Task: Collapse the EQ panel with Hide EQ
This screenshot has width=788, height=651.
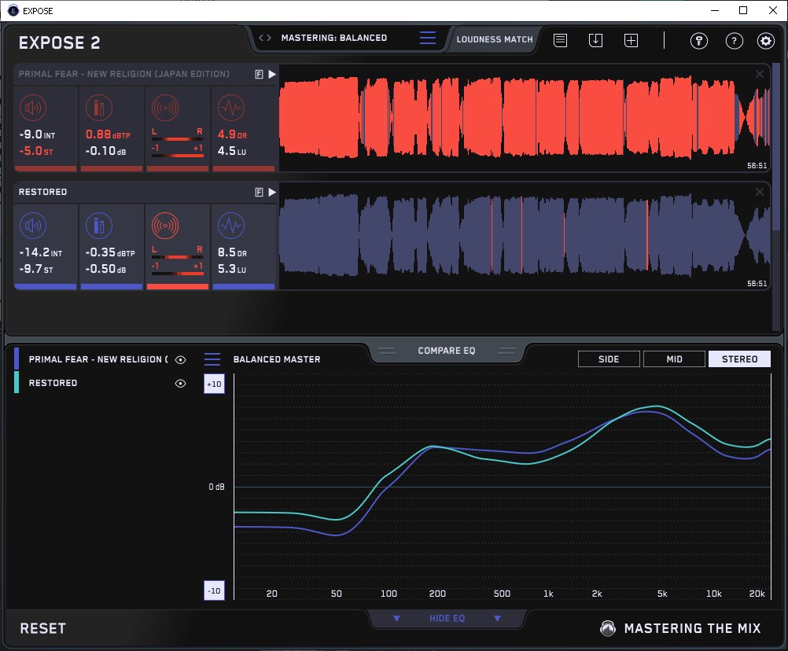Action: coord(447,619)
